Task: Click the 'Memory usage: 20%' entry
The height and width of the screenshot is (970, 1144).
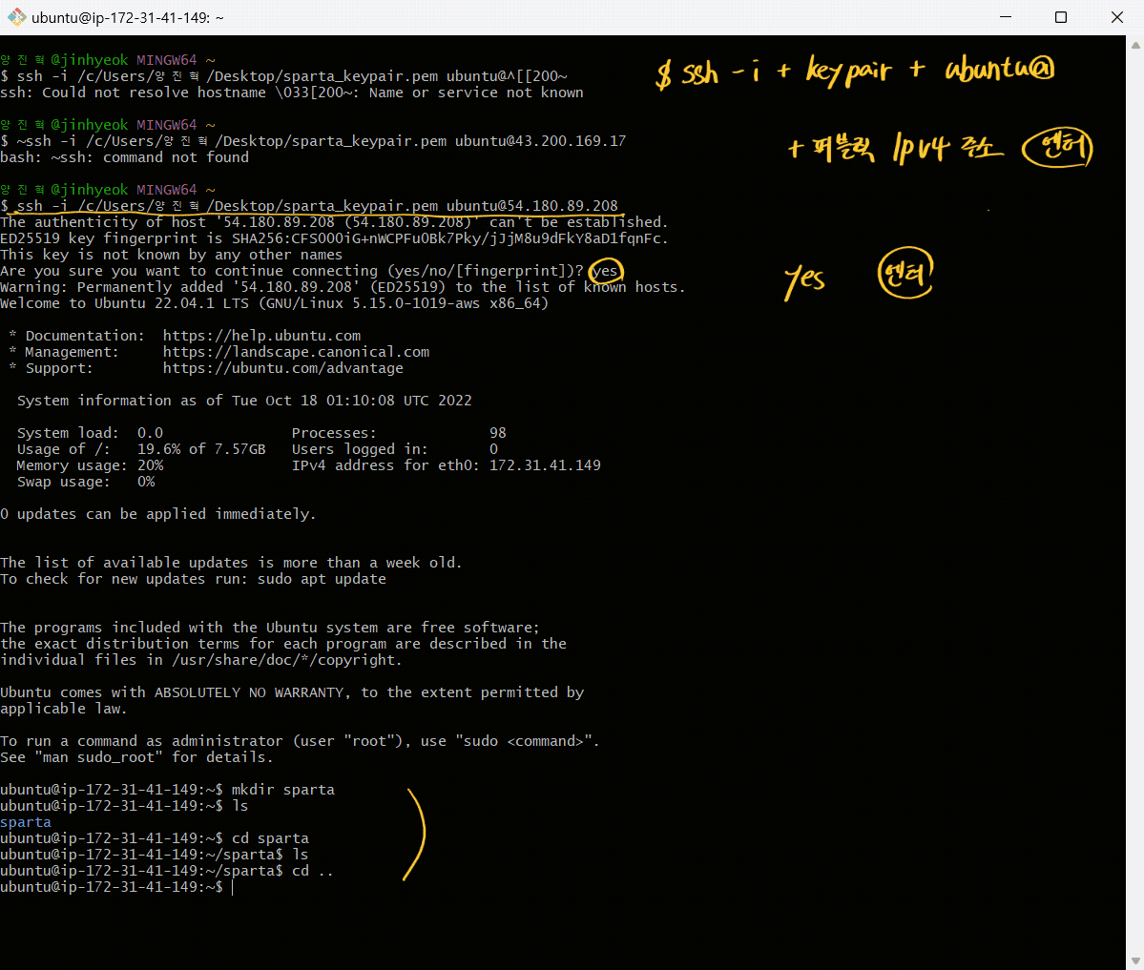Action: tap(90, 465)
